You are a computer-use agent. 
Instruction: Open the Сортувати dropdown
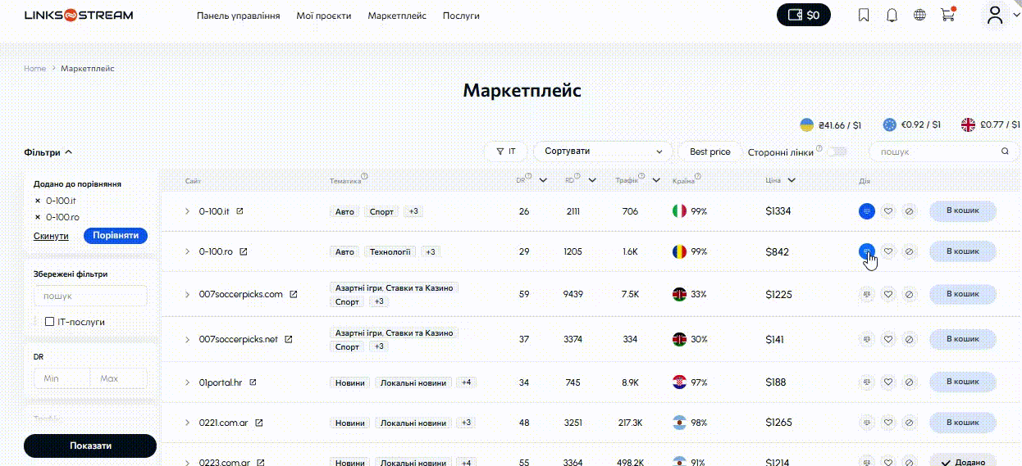click(x=603, y=152)
